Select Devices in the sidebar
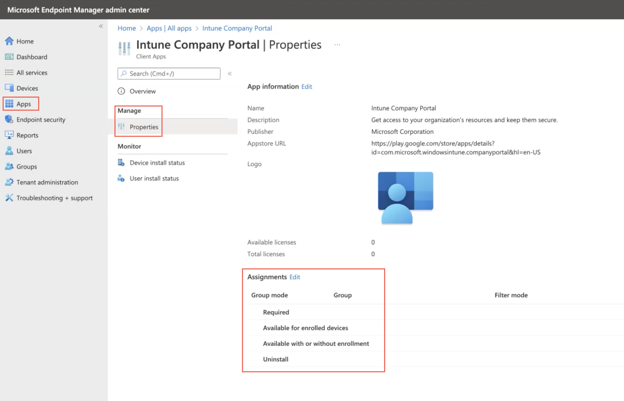This screenshot has height=401, width=624. 27,88
